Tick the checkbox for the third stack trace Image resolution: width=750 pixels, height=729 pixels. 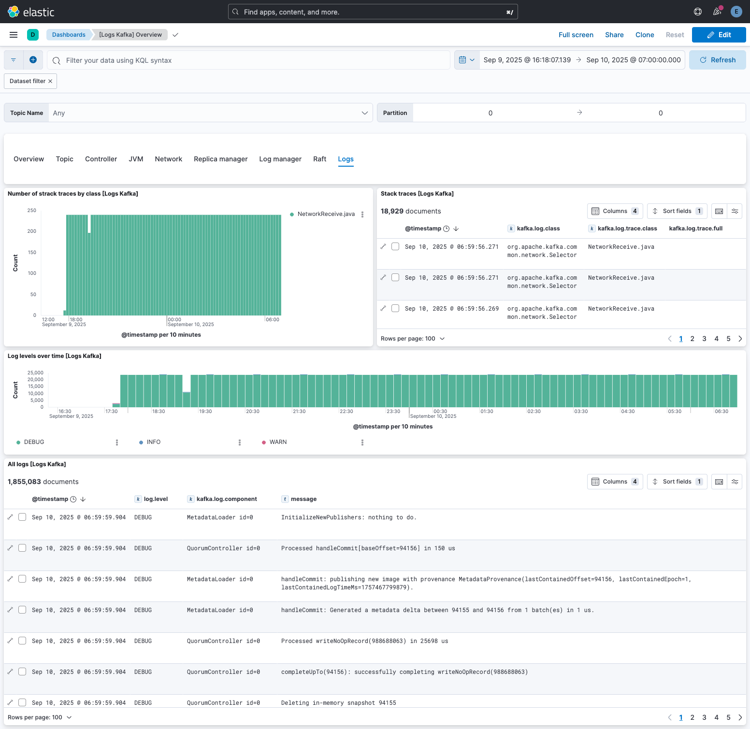(395, 308)
